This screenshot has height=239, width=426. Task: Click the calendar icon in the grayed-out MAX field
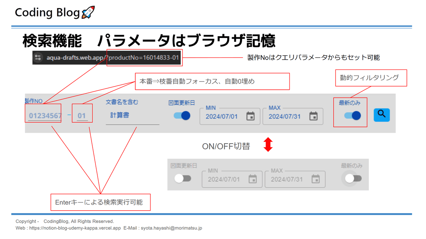point(316,179)
